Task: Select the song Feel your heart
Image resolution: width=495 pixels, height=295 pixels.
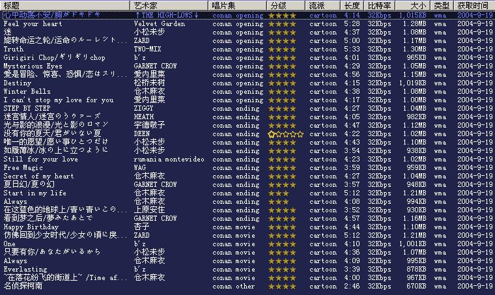Action: (x=33, y=24)
